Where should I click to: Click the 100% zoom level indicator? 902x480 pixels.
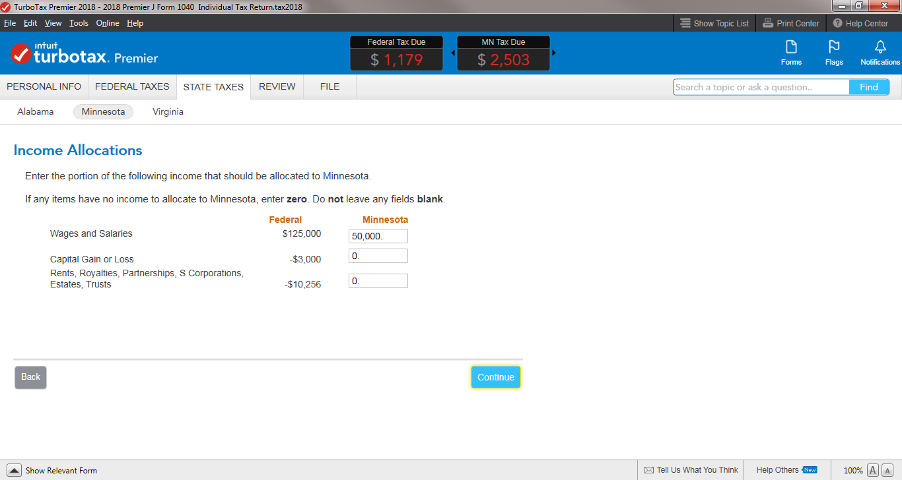(853, 470)
